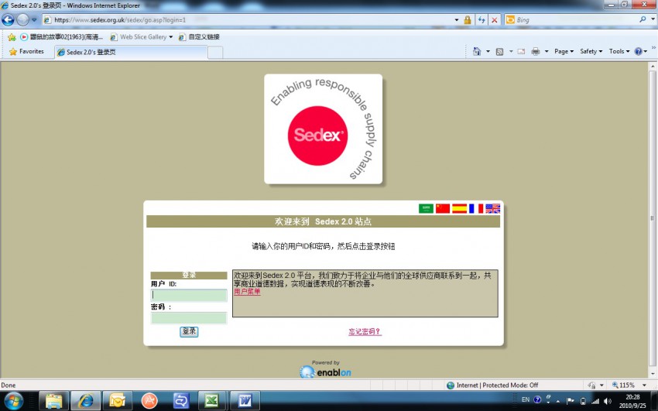Viewport: 658px width, 411px height.
Task: Click the 115% zoom level button
Action: pos(624,385)
